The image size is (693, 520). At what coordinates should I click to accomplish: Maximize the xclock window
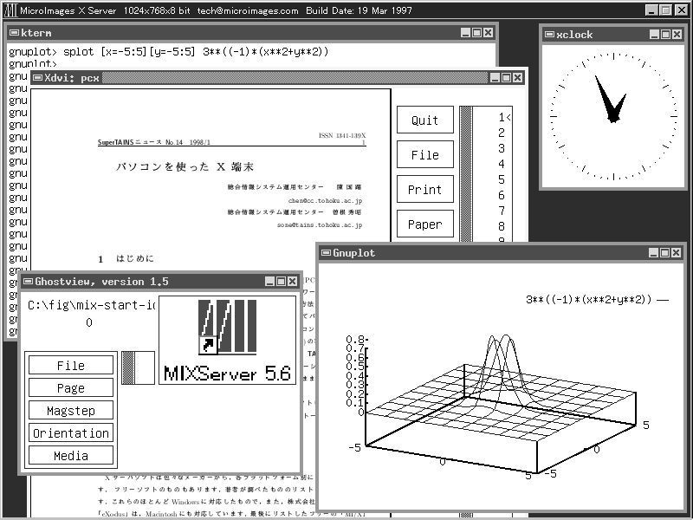[665, 35]
